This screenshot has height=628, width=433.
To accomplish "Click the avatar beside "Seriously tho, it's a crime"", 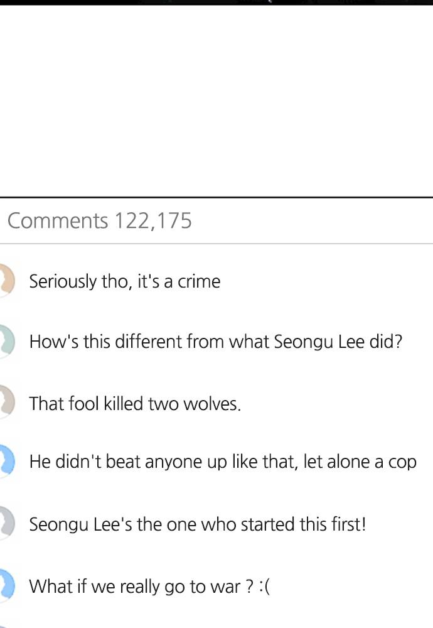I will pos(6,281).
